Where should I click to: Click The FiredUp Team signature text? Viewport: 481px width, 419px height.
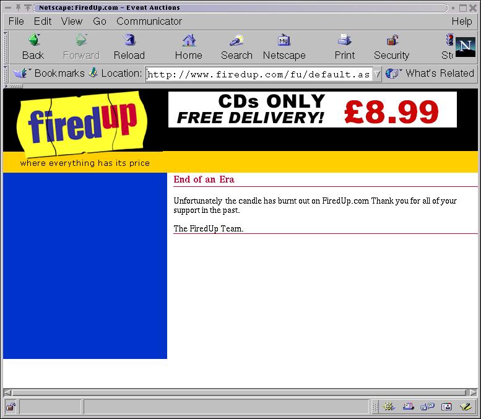pos(209,228)
